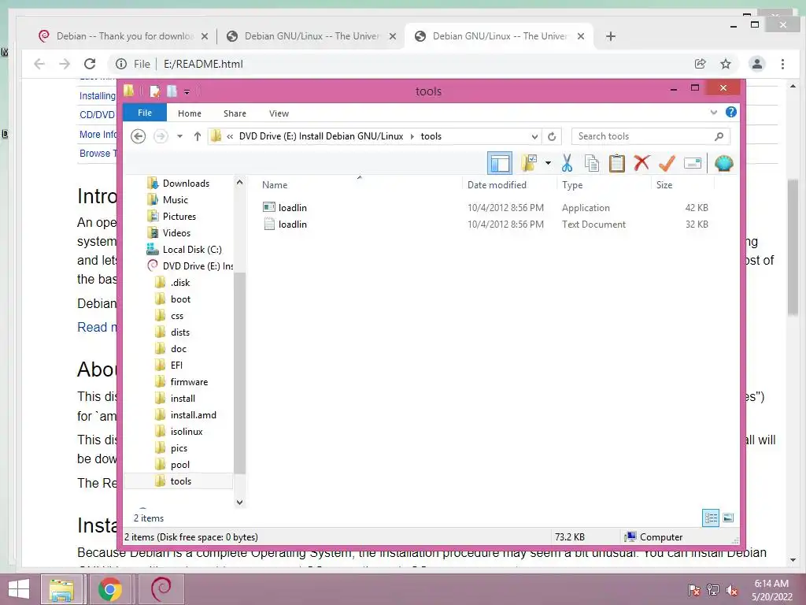Go back in Explorer navigation
Viewport: 806px width, 605px height.
tap(138, 136)
